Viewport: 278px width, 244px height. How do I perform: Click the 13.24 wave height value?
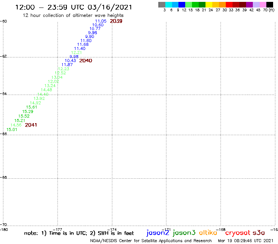[x=50, y=86]
